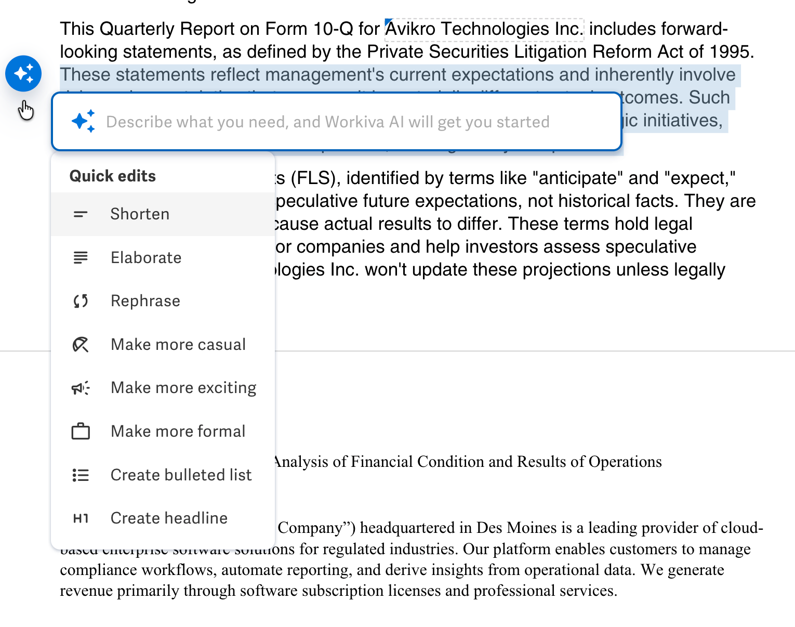This screenshot has width=795, height=627.
Task: Click the megaphone icon for exciting tone
Action: 81,388
